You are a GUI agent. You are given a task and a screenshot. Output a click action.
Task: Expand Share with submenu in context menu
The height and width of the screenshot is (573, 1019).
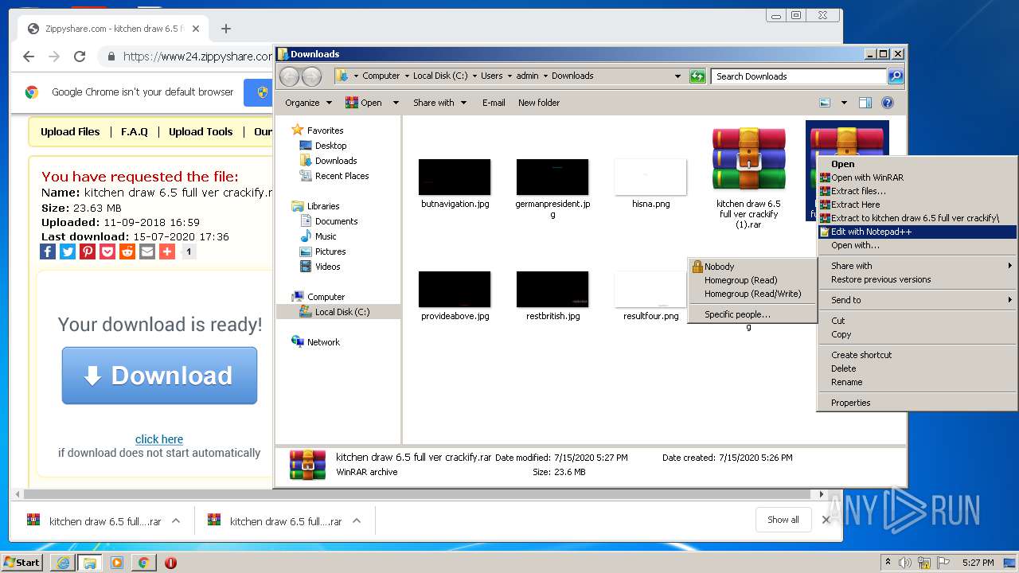(x=917, y=266)
